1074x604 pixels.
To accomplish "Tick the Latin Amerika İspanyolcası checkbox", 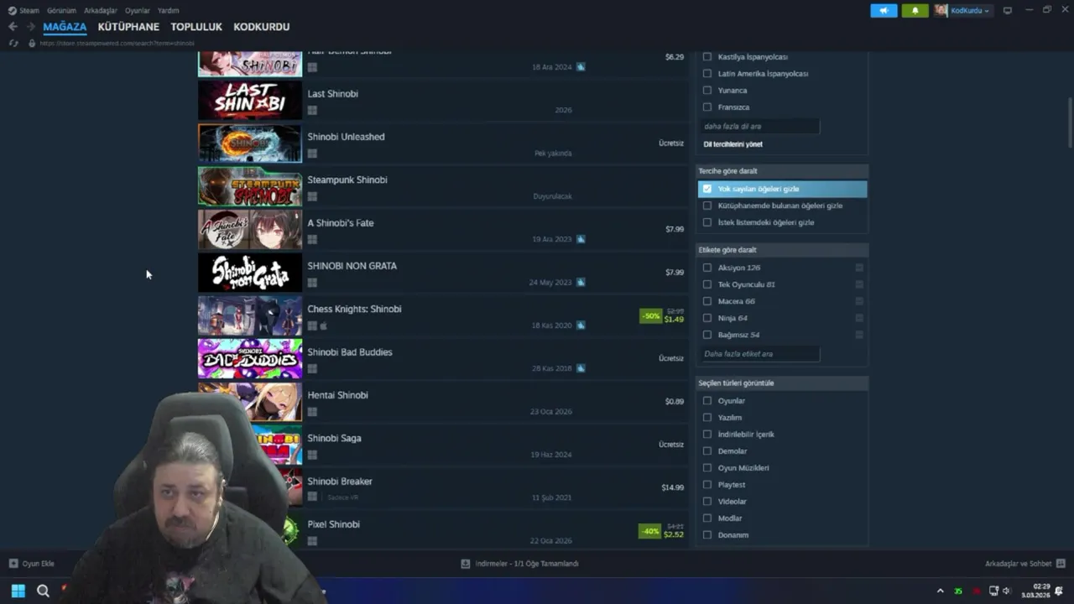I will [707, 74].
